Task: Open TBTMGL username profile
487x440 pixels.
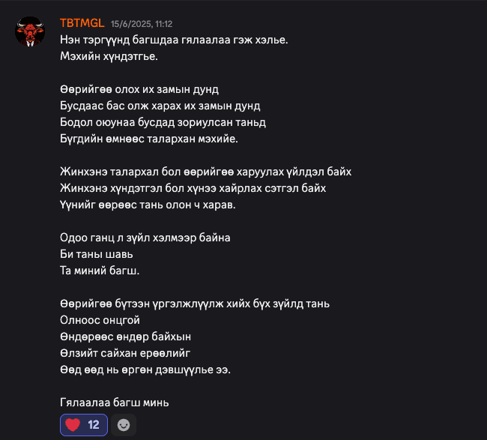Action: point(82,23)
